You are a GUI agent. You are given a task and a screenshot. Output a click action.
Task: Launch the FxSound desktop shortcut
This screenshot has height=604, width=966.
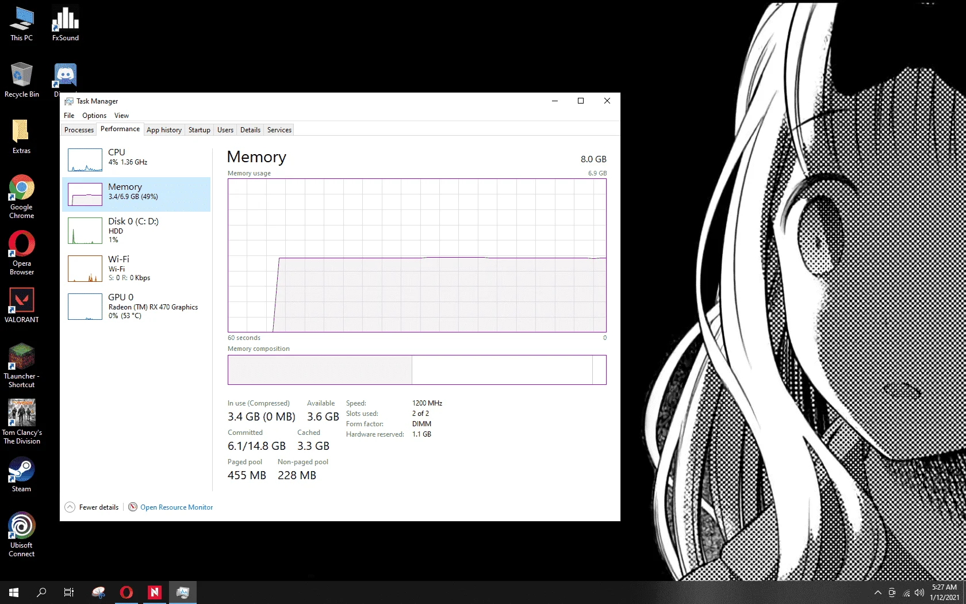pos(66,24)
